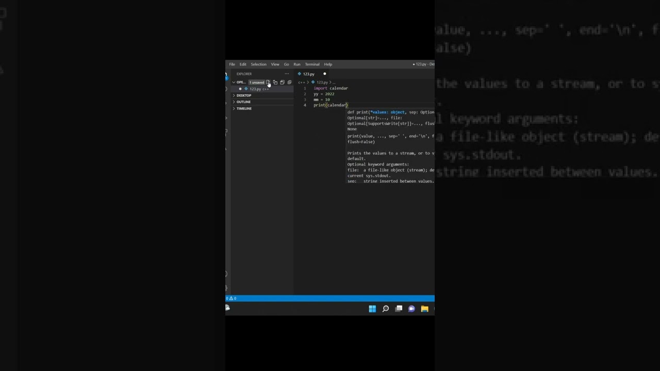This screenshot has width=660, height=371.
Task: Open the Run menu
Action: tap(297, 64)
